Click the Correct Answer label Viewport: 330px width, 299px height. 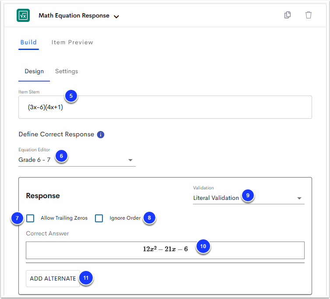pyautogui.click(x=47, y=233)
